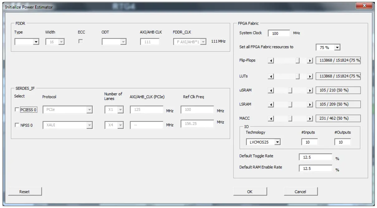Image resolution: width=377 pixels, height=208 pixels.
Task: Click the #Outputs input field
Action: coord(342,142)
